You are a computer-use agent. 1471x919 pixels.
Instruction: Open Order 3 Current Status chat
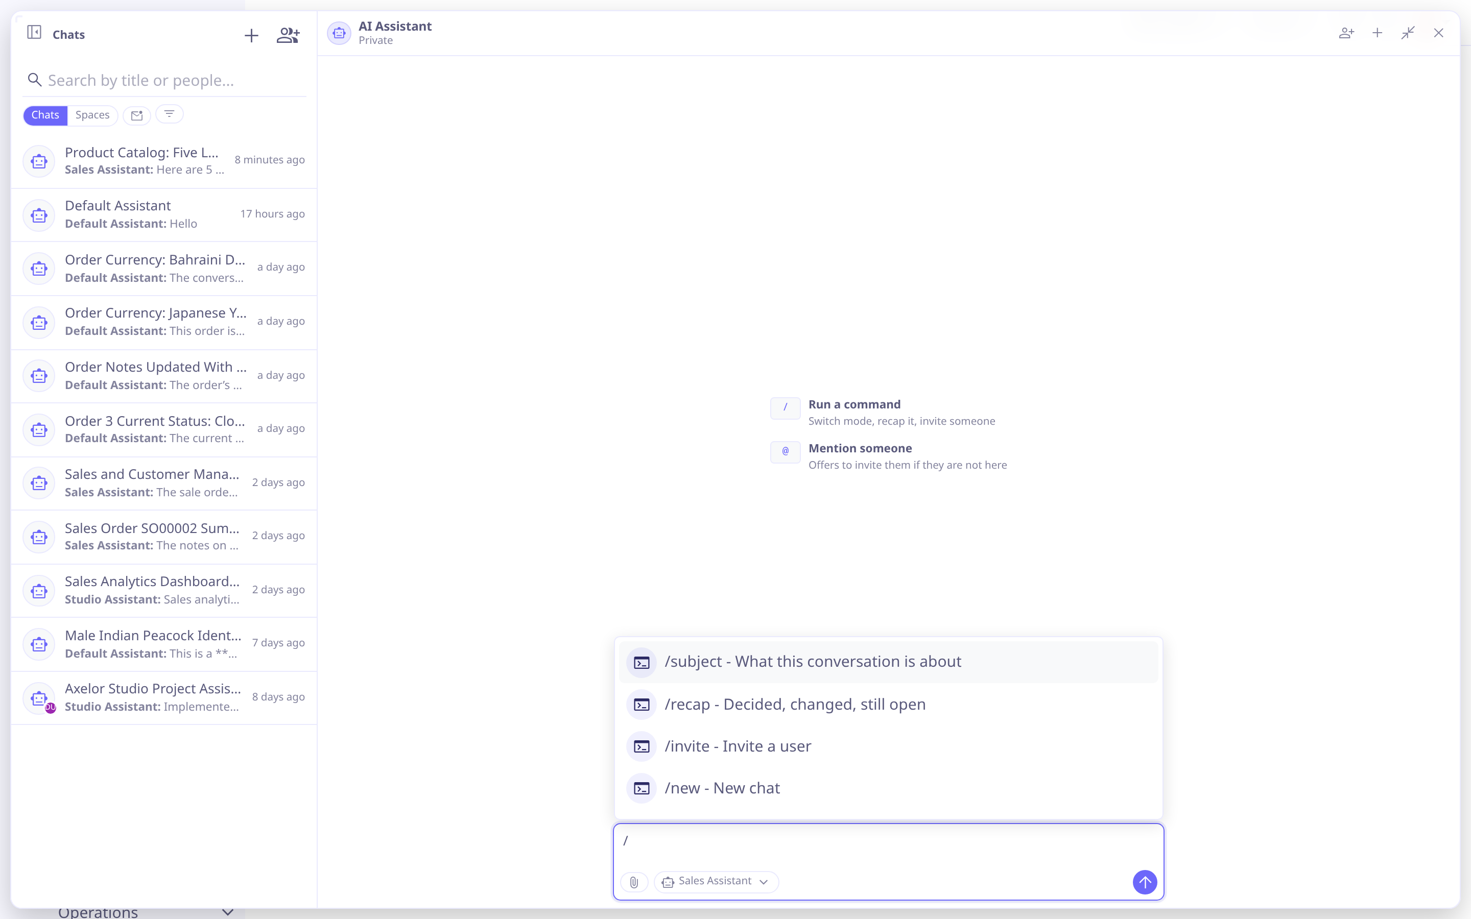point(163,430)
